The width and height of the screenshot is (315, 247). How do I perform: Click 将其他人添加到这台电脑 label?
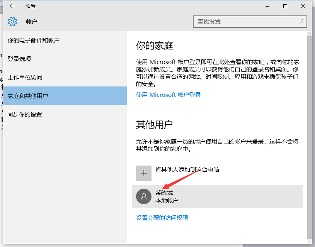click(187, 170)
